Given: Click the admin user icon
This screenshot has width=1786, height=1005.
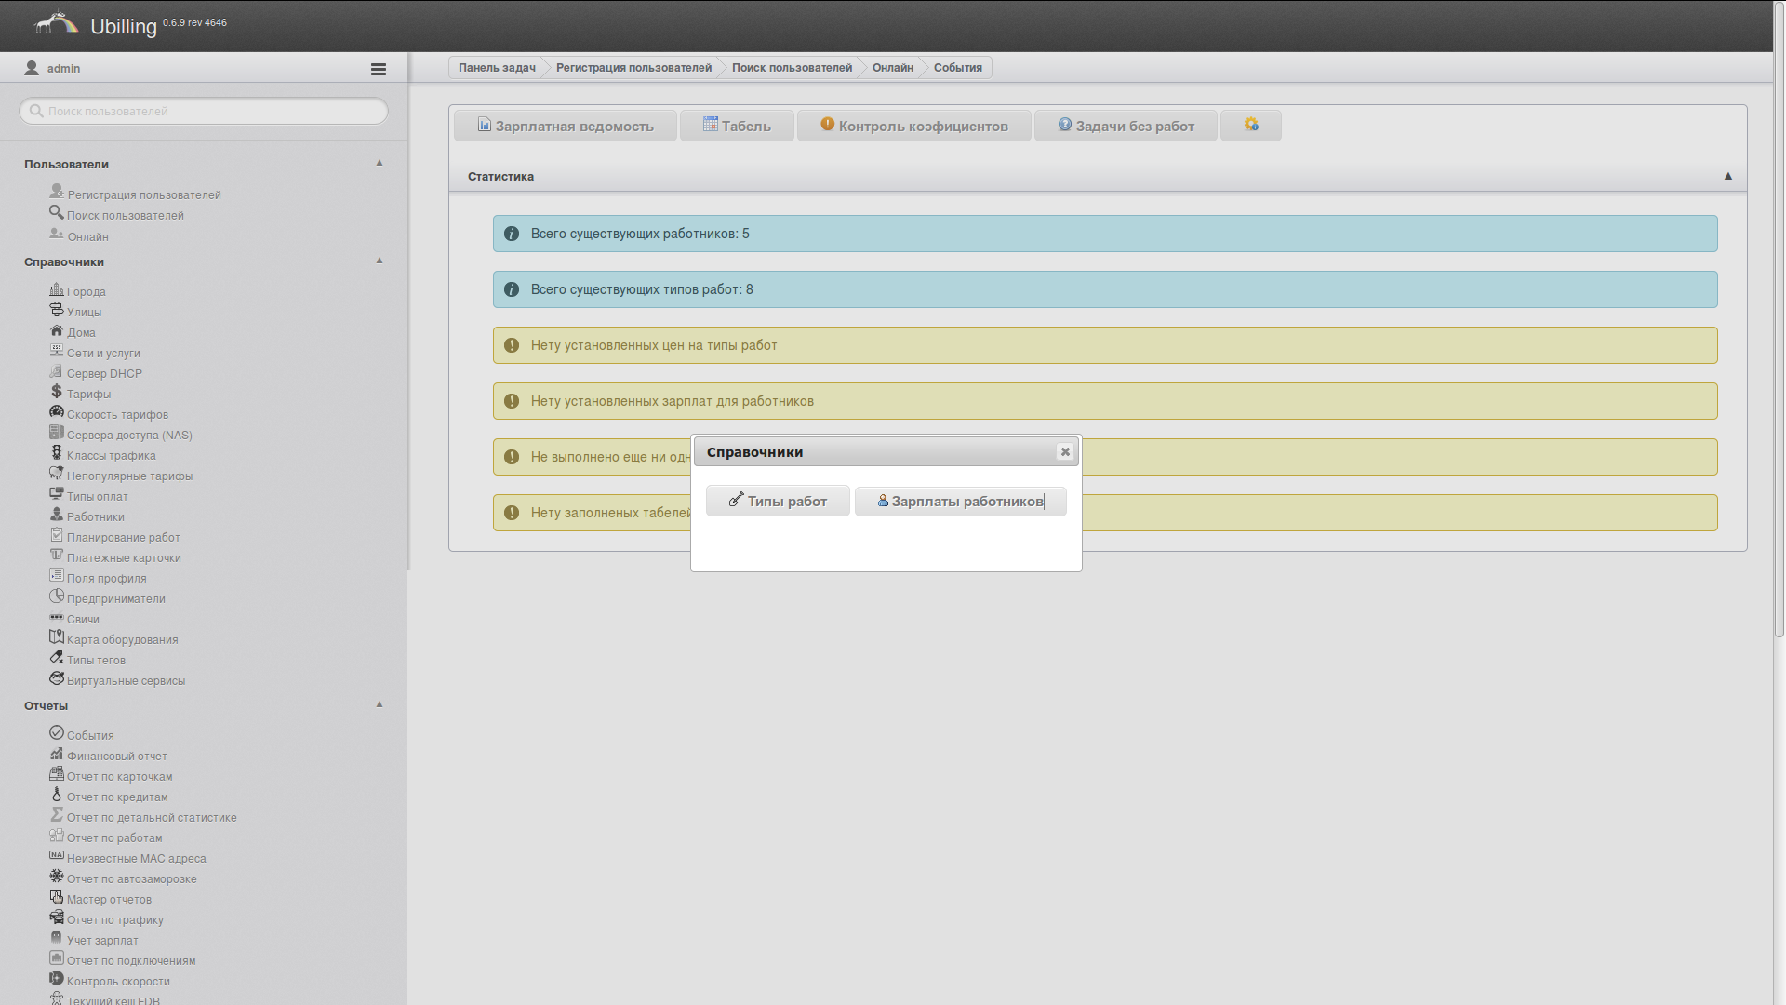Looking at the screenshot, I should [32, 68].
